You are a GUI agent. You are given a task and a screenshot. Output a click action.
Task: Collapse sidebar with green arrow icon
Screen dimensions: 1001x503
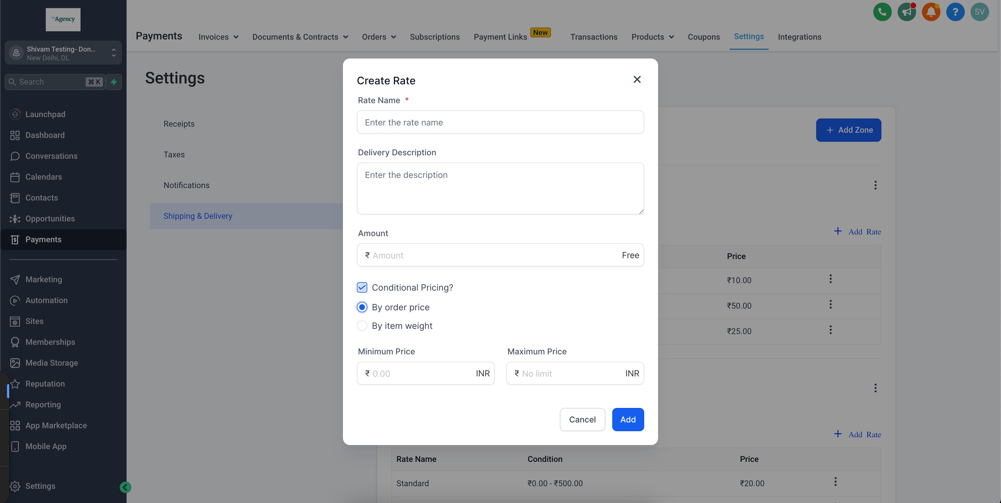(x=125, y=487)
